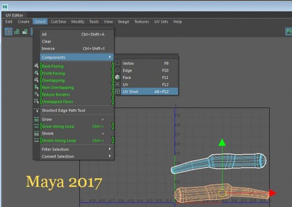Click the Shortest Edge Path icon
292x207 pixels.
click(36, 110)
